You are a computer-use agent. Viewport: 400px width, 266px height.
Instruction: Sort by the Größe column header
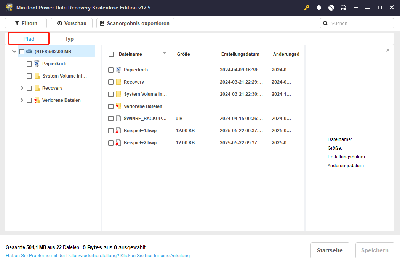[183, 54]
